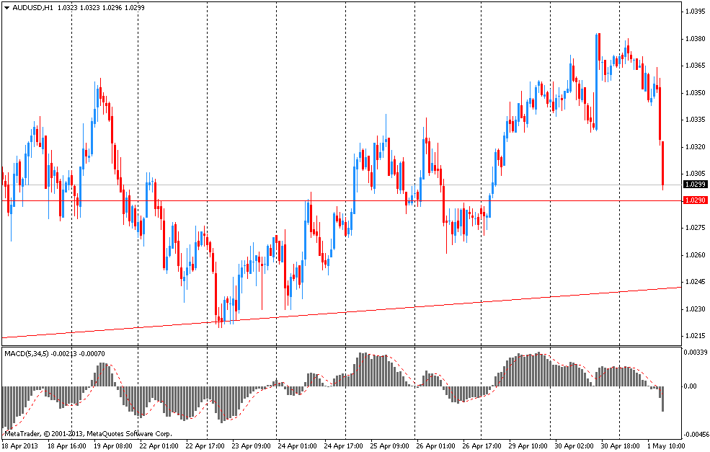Click the 1.0230 price scale value
710x452 pixels.
(x=695, y=309)
